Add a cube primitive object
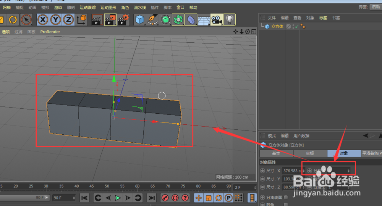 click(x=140, y=20)
